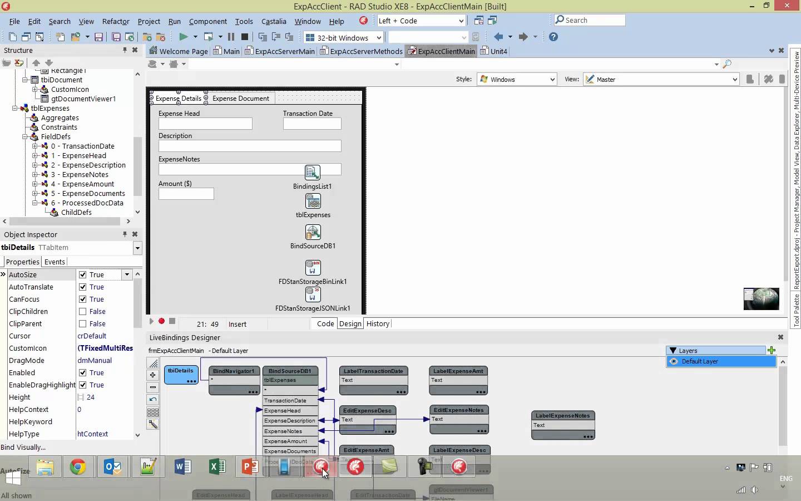The height and width of the screenshot is (501, 801).
Task: Collapse the FieldDefs tree node
Action: pyautogui.click(x=25, y=136)
